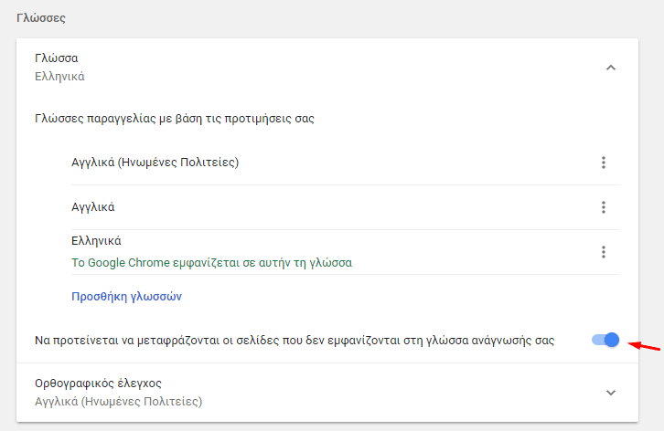Click the Ορθογραφικός έλεγχος row title
Viewport: 664px width, 431px height.
98,384
